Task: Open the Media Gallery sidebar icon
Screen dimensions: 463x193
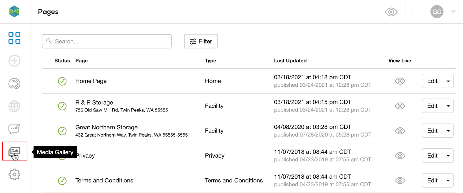Action: click(x=14, y=151)
